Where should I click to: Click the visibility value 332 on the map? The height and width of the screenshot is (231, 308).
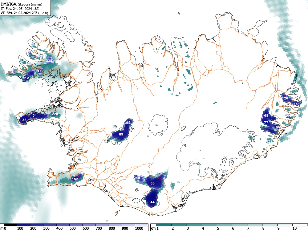coord(269,141)
